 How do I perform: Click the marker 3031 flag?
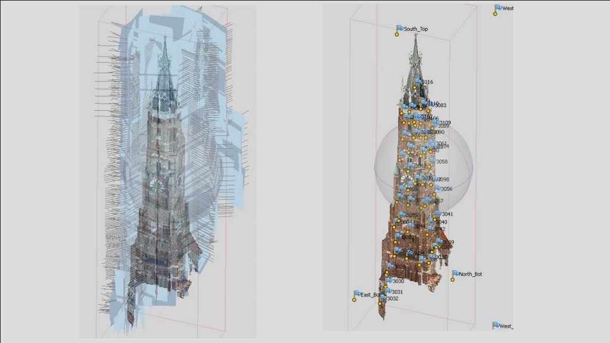(x=388, y=291)
